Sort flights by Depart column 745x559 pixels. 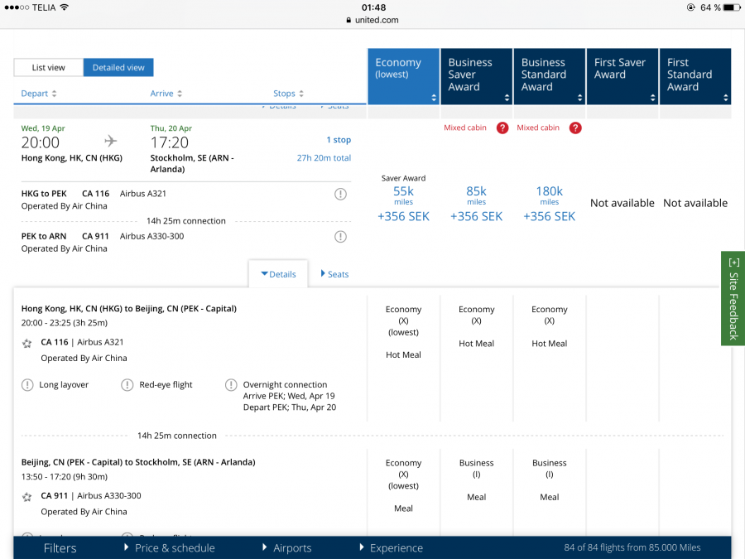pos(39,94)
